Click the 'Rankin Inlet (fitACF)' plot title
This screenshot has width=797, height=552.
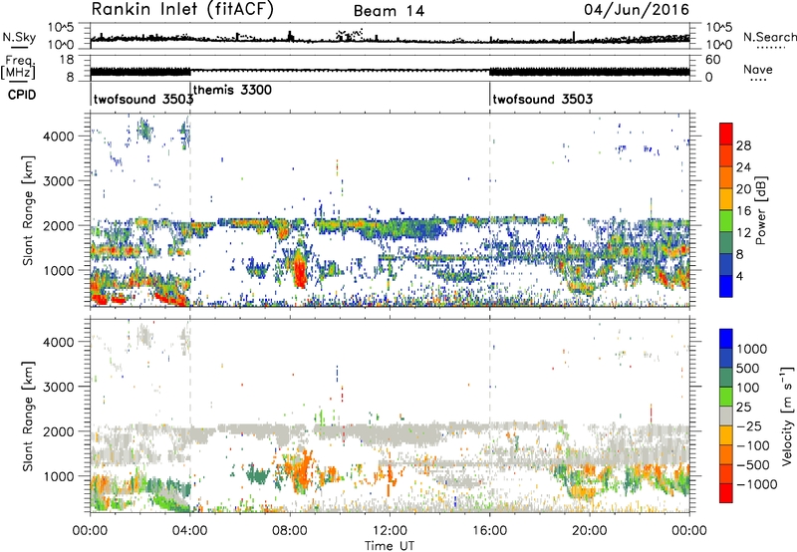[x=182, y=10]
